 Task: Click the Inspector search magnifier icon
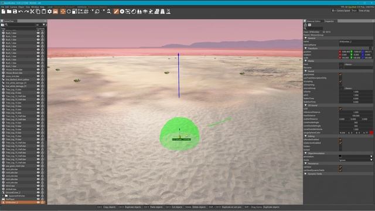305,29
